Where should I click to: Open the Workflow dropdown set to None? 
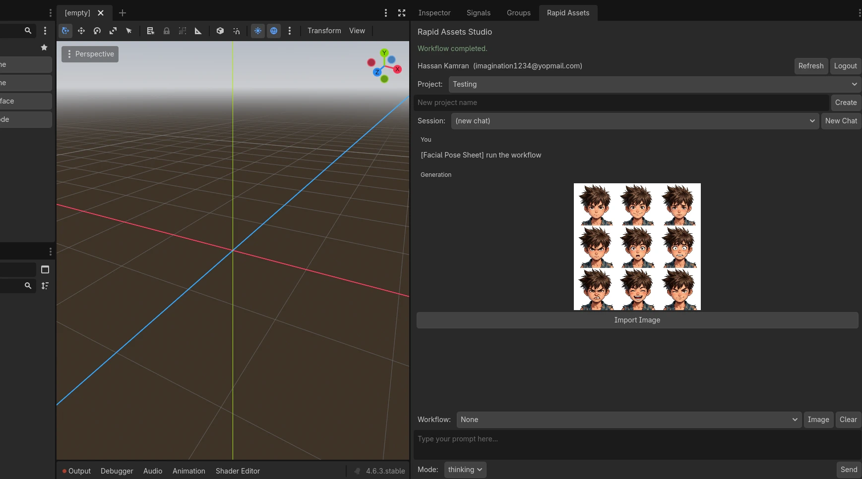tap(629, 420)
